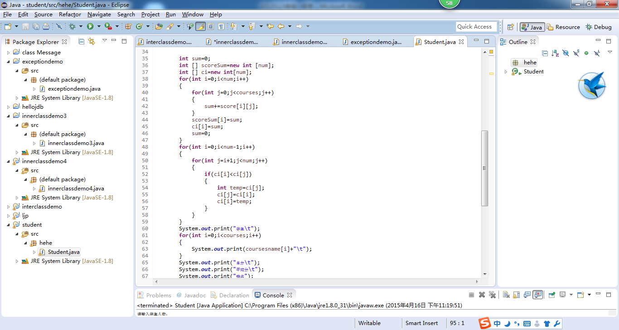Create a new Java package icon

click(x=128, y=26)
